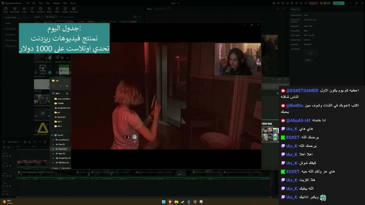Click the Upgrade button

(313, 3)
